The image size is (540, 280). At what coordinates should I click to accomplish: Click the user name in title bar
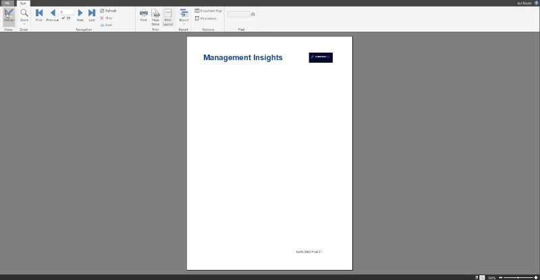point(524,3)
